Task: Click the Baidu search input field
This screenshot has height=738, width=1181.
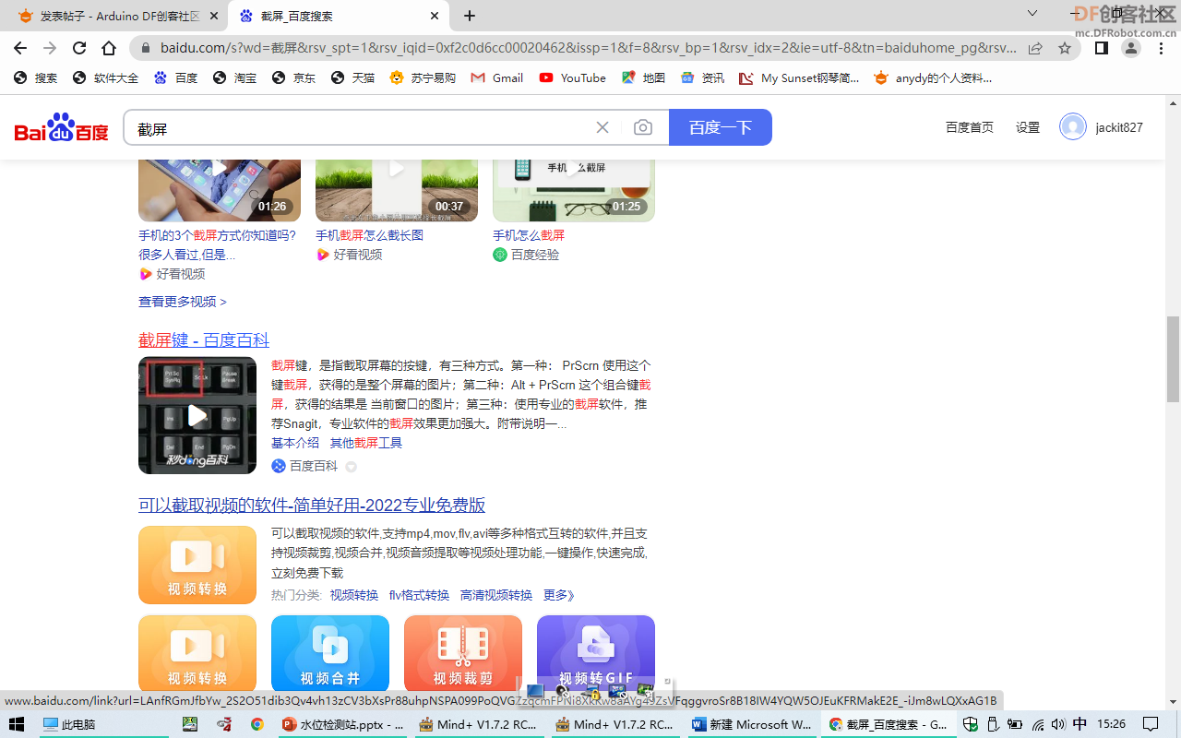Action: tap(360, 127)
